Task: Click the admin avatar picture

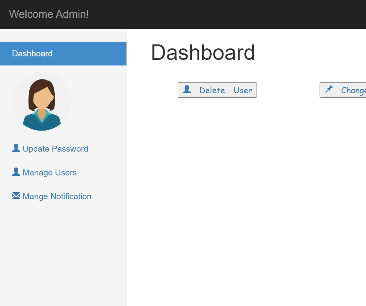Action: tap(42, 101)
